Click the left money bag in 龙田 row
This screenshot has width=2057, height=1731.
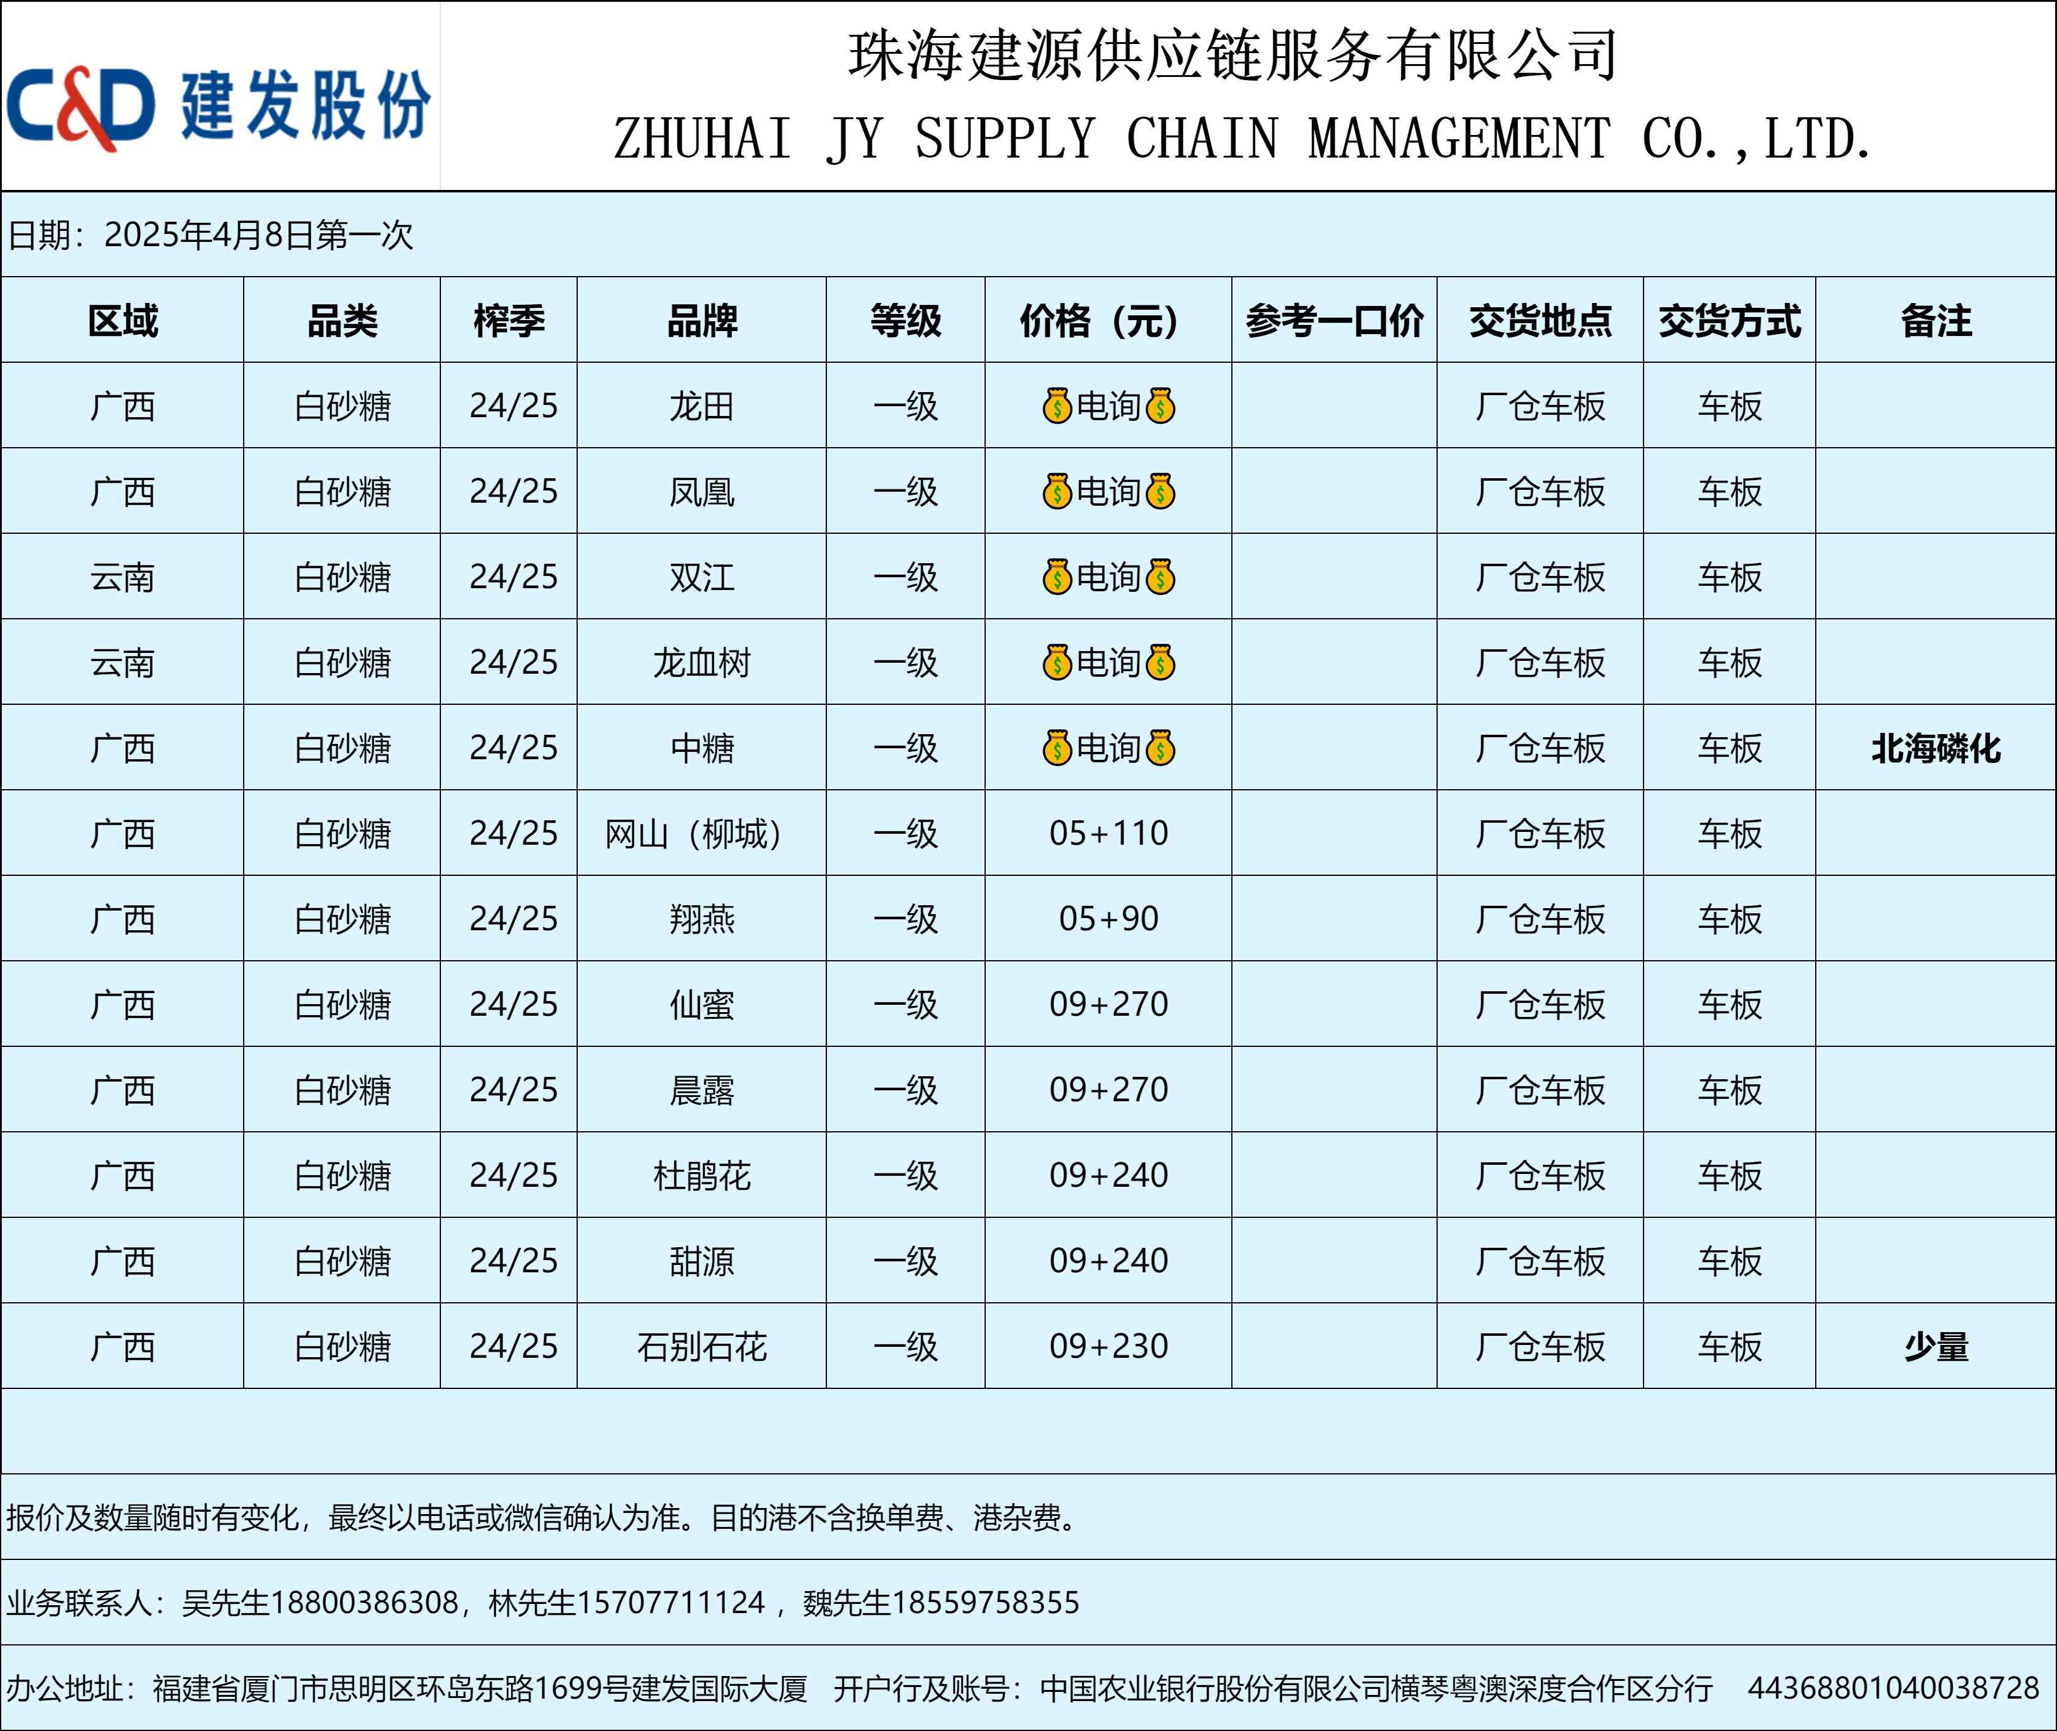(1057, 406)
